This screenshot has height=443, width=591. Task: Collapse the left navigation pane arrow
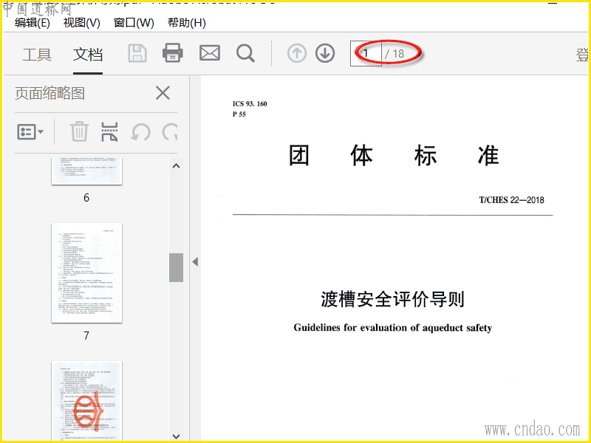point(195,261)
